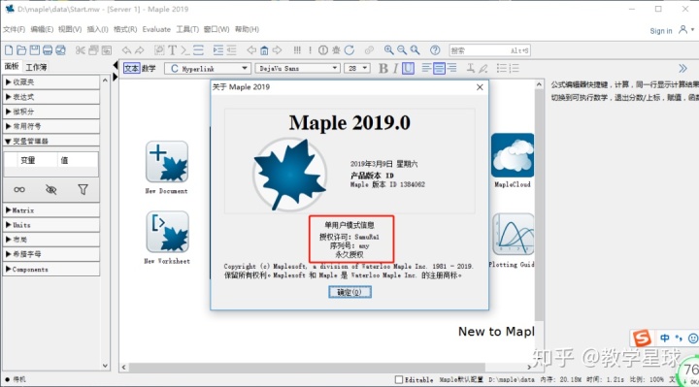The height and width of the screenshot is (387, 699).
Task: Click the undo arrow icon
Action: click(126, 49)
